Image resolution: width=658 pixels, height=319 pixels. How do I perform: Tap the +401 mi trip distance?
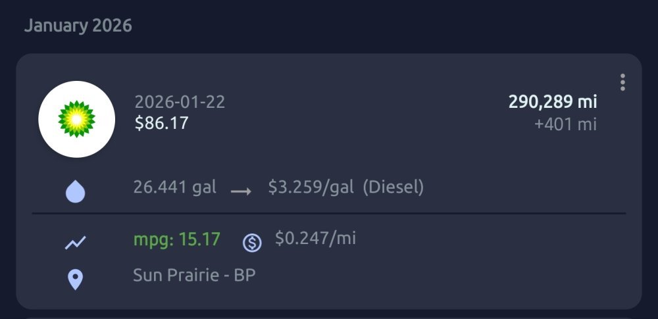565,124
